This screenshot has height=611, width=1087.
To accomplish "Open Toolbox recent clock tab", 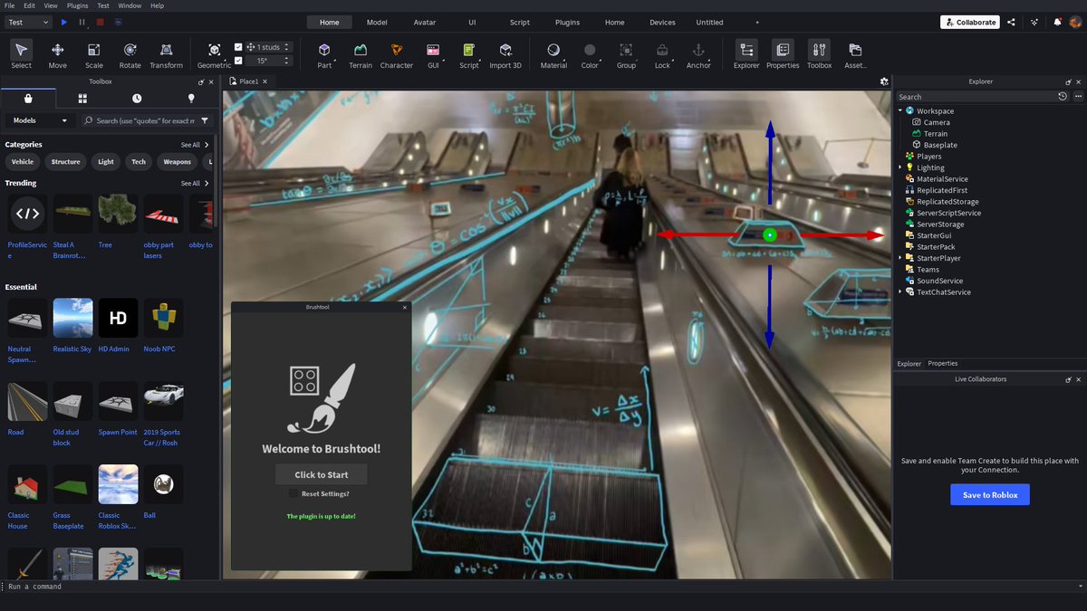I will [137, 98].
